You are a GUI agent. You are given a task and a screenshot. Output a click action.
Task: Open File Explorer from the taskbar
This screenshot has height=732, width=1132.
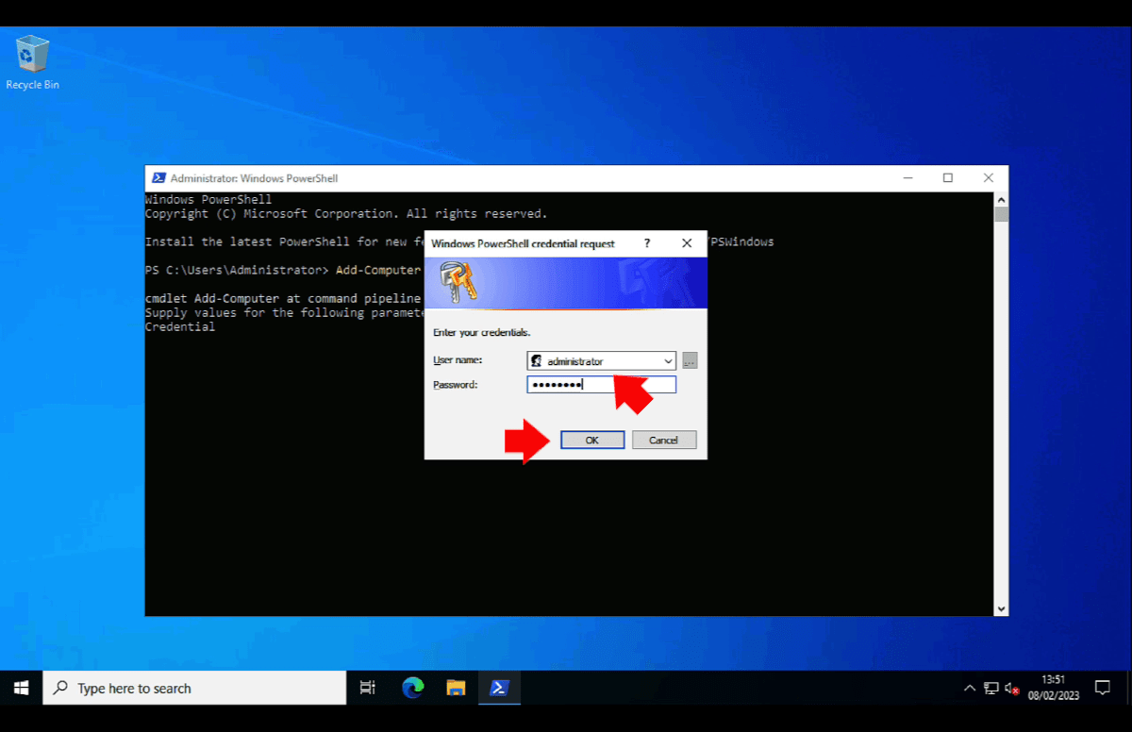coord(457,688)
